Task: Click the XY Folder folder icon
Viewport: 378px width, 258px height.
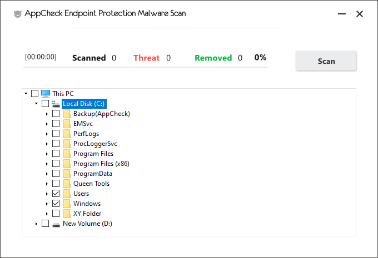Action: 67,214
